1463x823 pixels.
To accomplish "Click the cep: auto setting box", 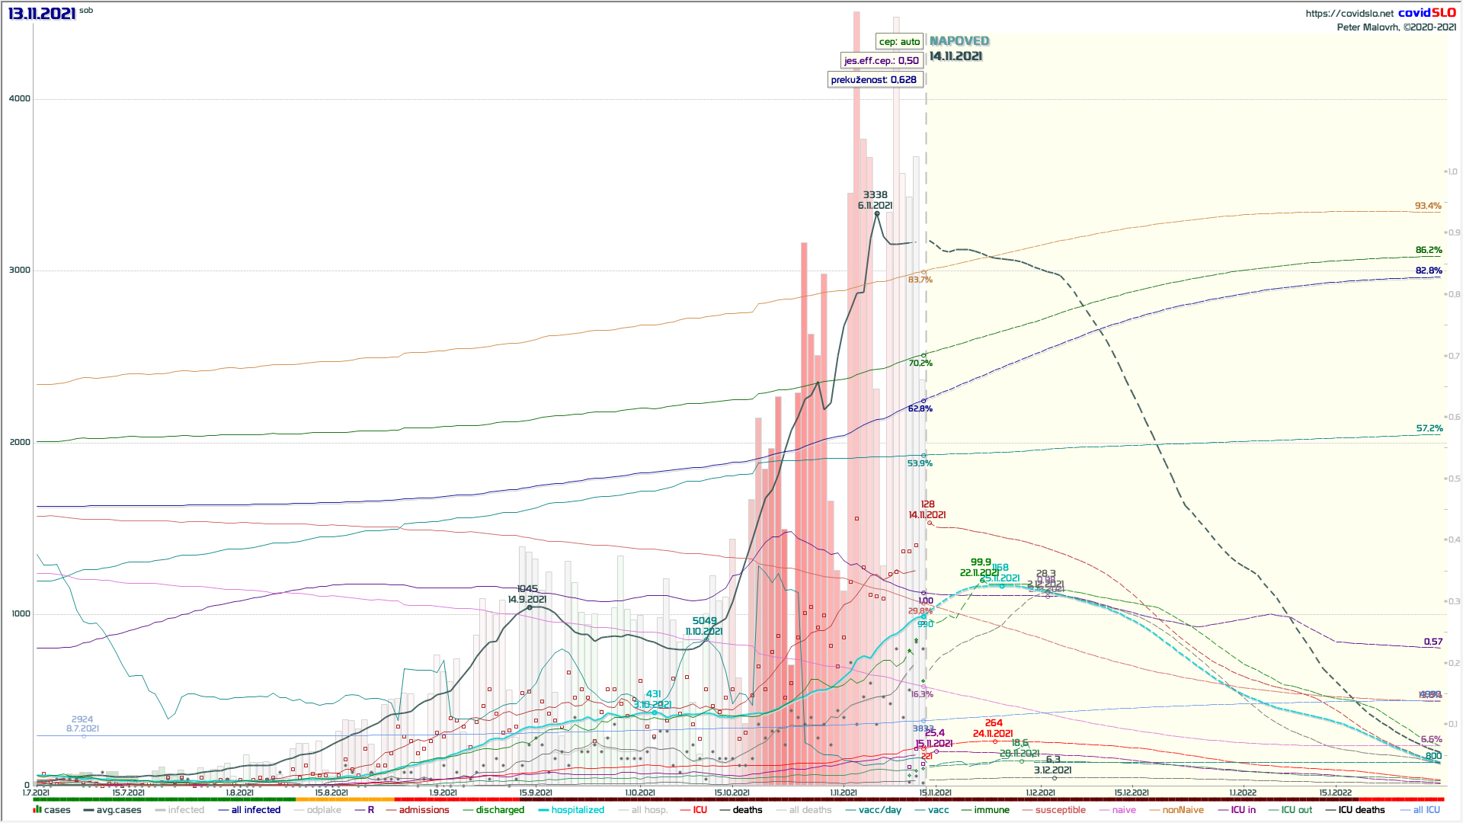I will pos(899,42).
